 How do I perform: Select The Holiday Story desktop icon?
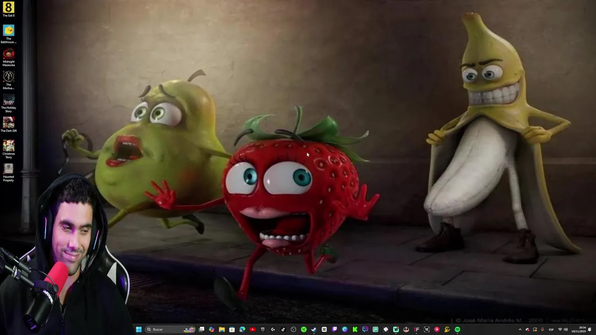[x=8, y=103]
